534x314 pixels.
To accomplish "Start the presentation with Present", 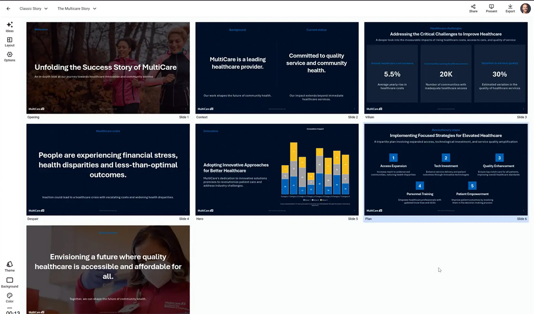I will 491,7.
